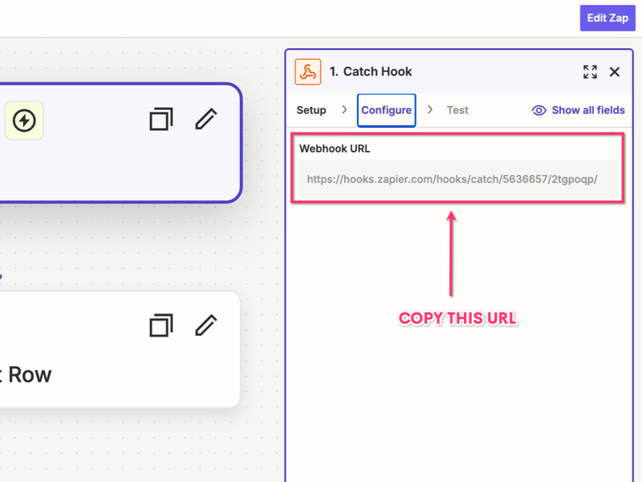Click the chevron between Setup and Configure
The width and height of the screenshot is (642, 482).
pyautogui.click(x=344, y=109)
